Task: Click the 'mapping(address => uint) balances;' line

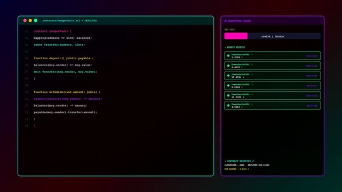Action: pos(62,38)
